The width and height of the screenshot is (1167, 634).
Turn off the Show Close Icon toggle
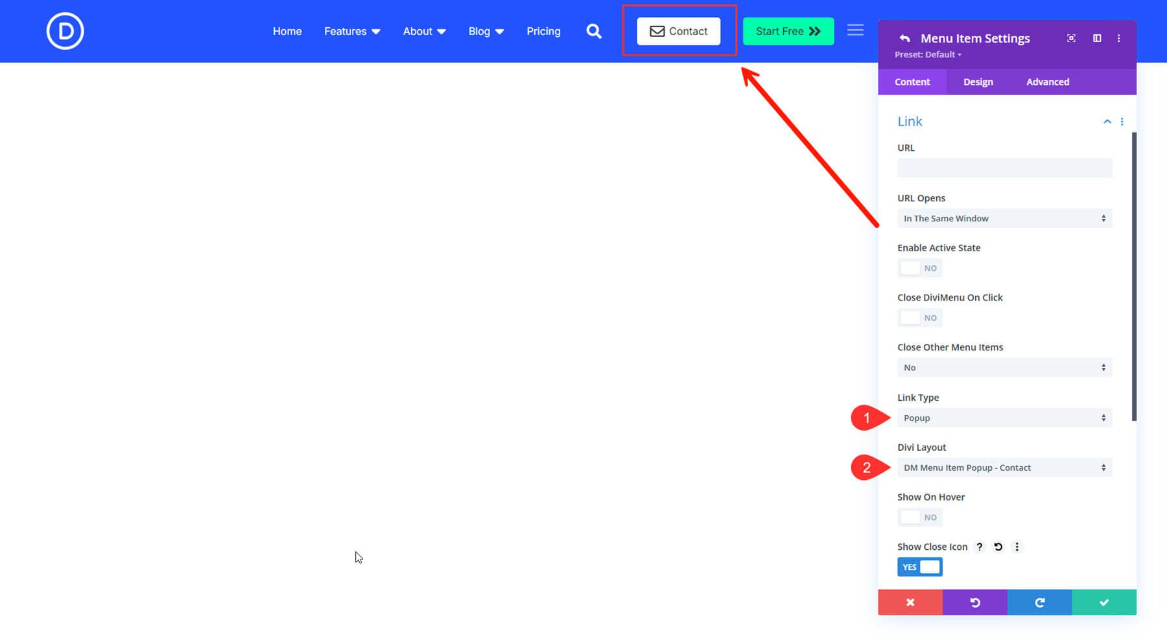(x=919, y=567)
